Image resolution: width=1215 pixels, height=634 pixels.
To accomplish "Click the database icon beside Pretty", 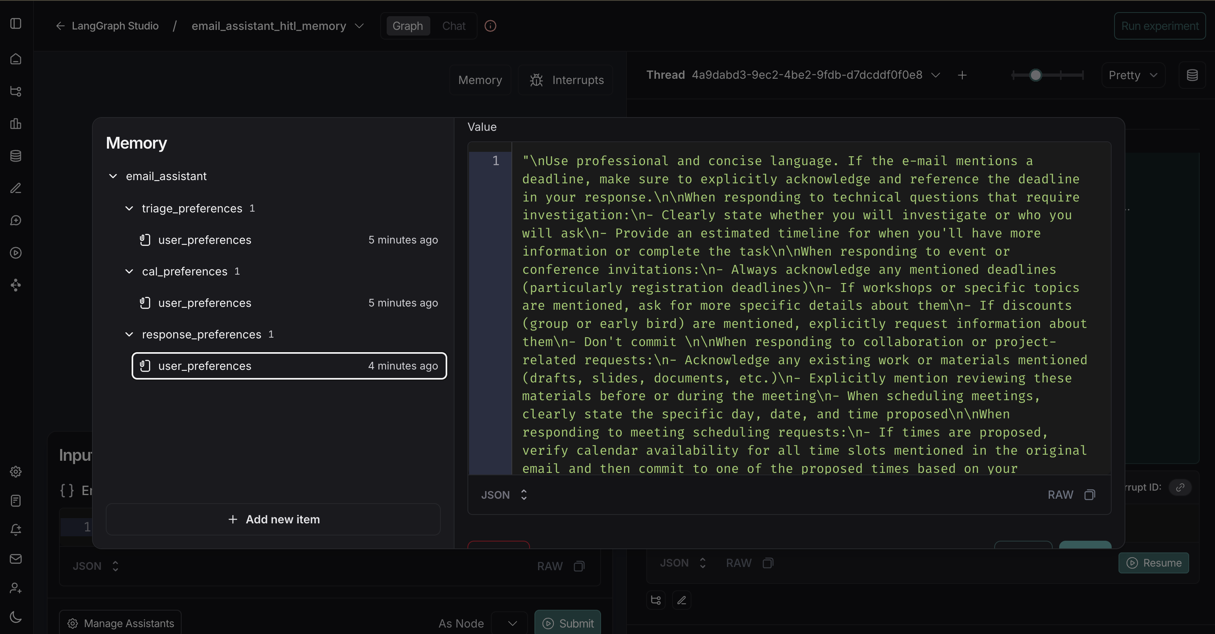I will click(x=1192, y=76).
